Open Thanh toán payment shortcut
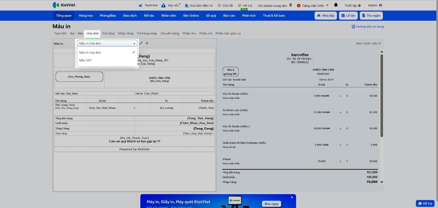This screenshot has width=438, height=208. 148,5
